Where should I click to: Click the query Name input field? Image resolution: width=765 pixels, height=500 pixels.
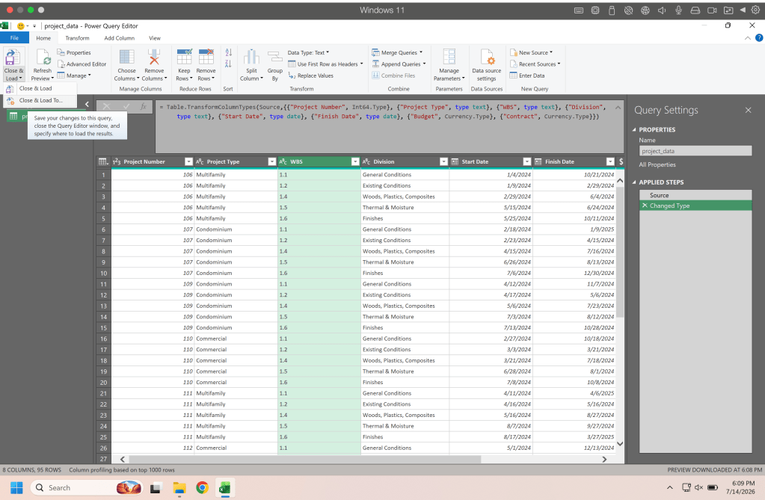point(695,151)
